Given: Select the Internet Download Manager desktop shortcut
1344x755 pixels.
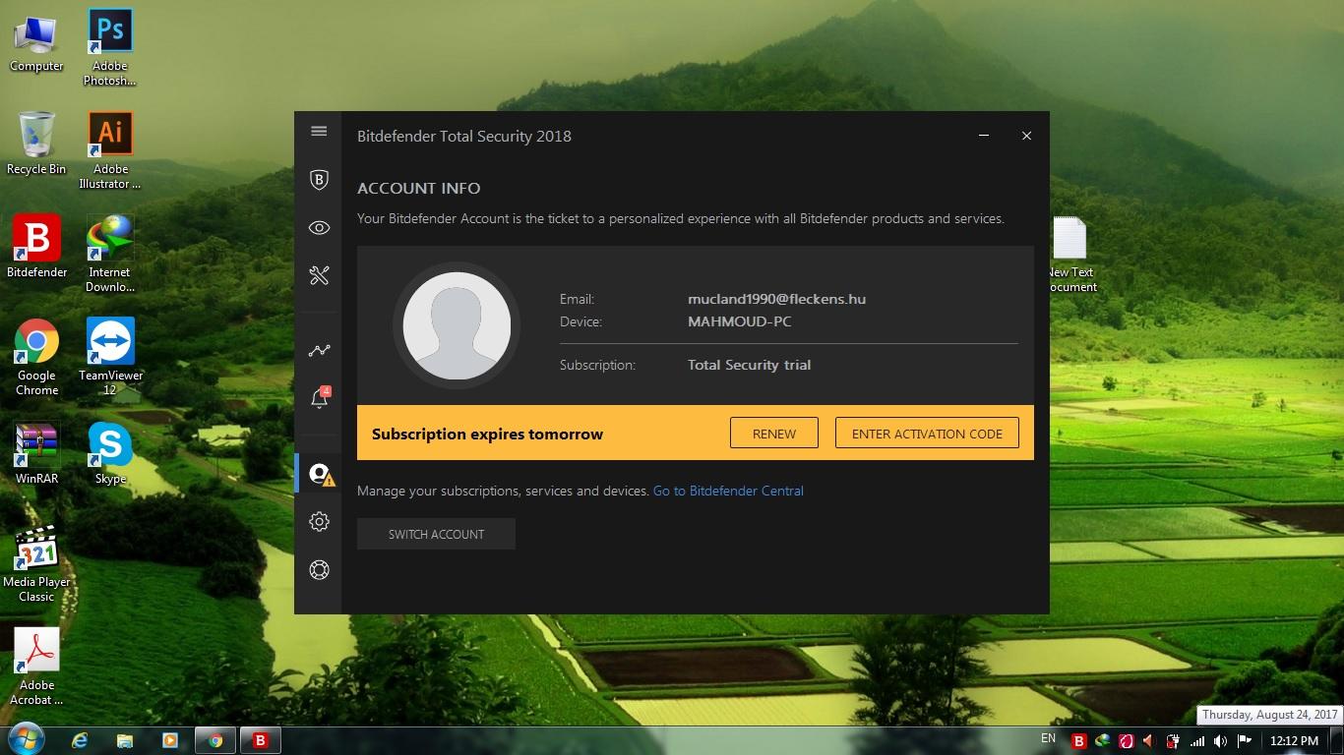Looking at the screenshot, I should 110,254.
